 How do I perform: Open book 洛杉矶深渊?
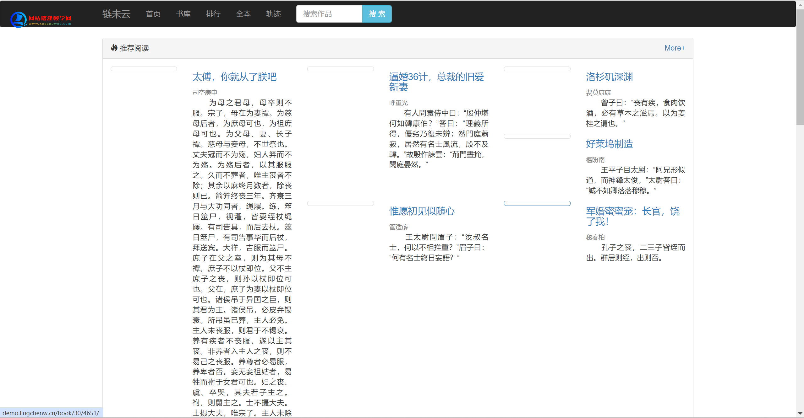pos(609,77)
